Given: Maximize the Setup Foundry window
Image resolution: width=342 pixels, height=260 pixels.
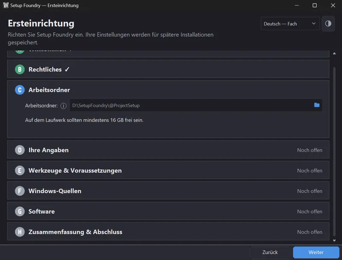Looking at the screenshot, I should pos(315,5).
